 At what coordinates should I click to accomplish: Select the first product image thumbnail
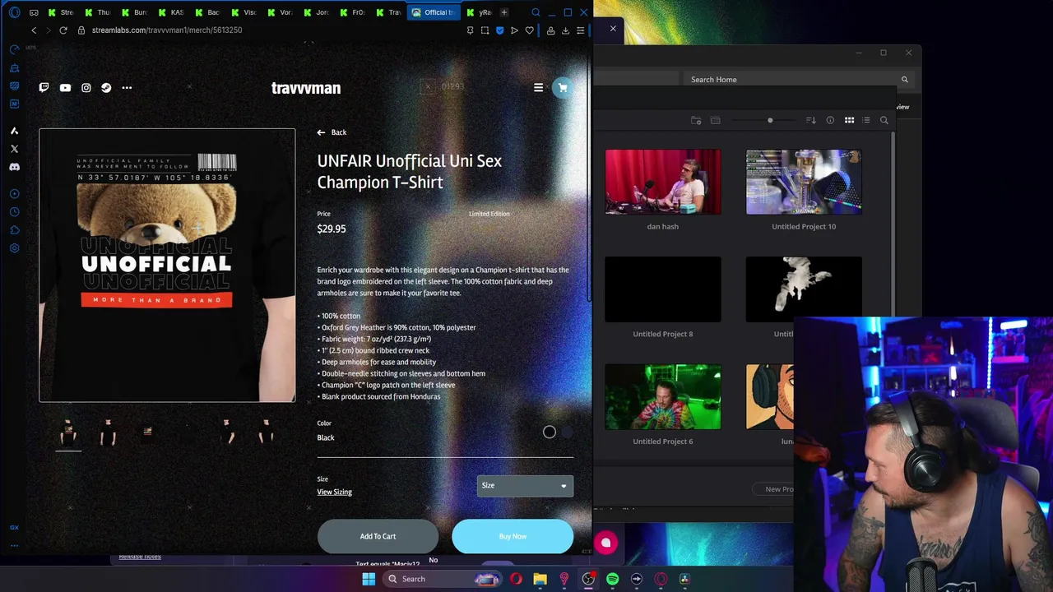(68, 432)
